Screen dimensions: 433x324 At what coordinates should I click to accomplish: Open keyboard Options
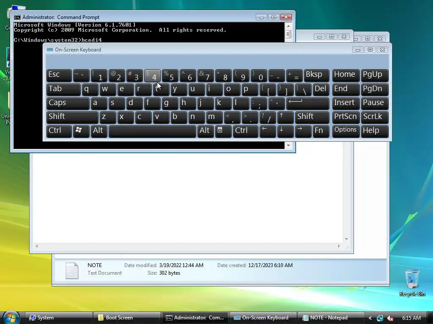(346, 131)
